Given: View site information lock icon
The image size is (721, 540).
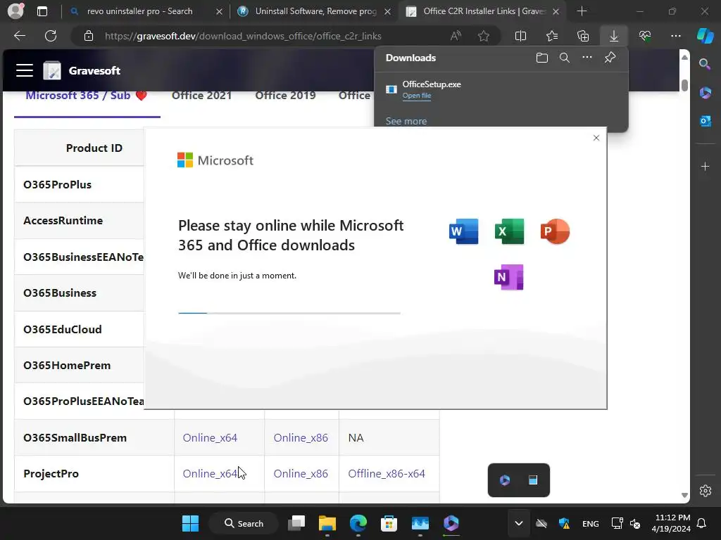Looking at the screenshot, I should (89, 36).
